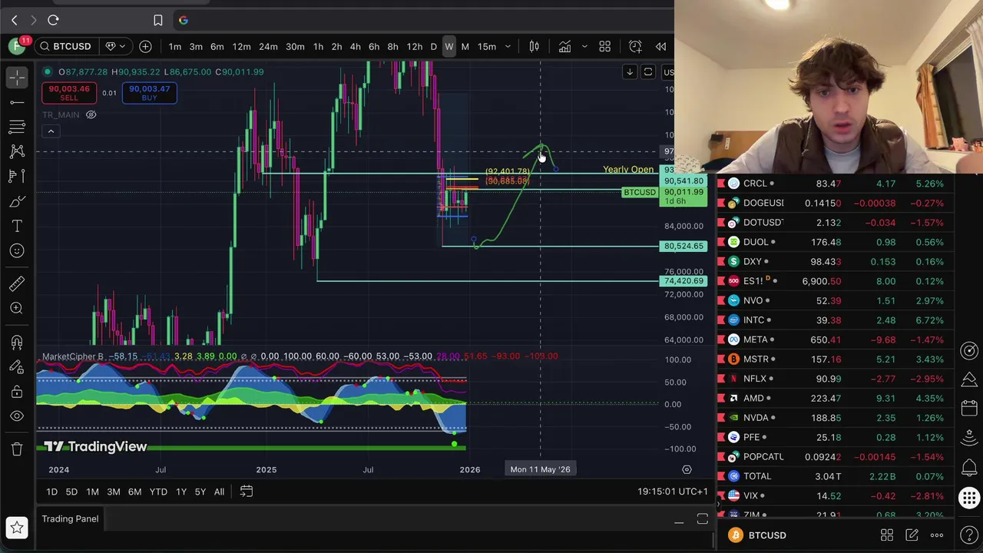Image resolution: width=983 pixels, height=553 pixels.
Task: Expand indicator favorites dropdown arrow
Action: [584, 47]
